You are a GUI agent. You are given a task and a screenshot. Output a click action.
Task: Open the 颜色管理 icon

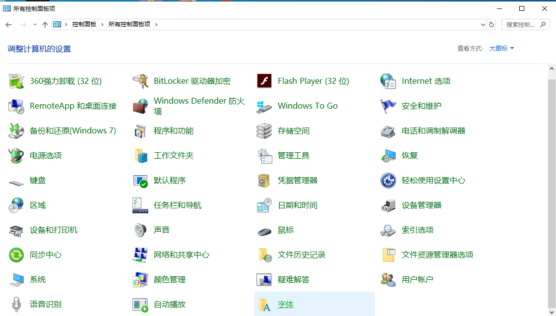click(x=140, y=280)
